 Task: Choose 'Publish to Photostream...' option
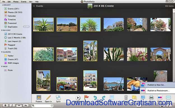tap(157, 91)
